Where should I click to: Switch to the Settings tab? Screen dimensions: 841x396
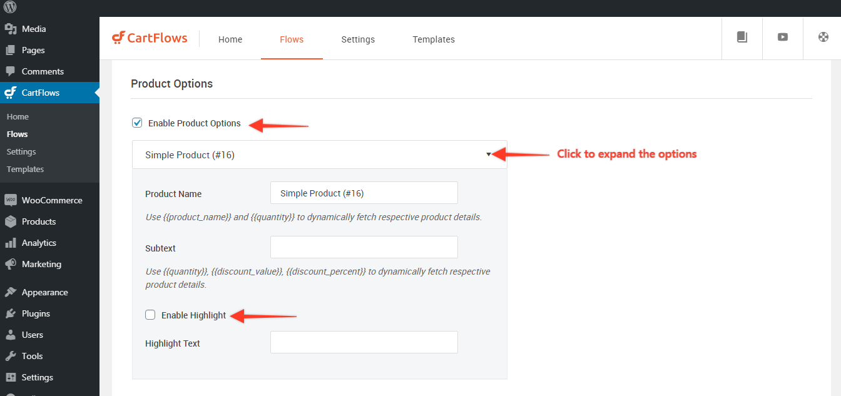pyautogui.click(x=358, y=39)
